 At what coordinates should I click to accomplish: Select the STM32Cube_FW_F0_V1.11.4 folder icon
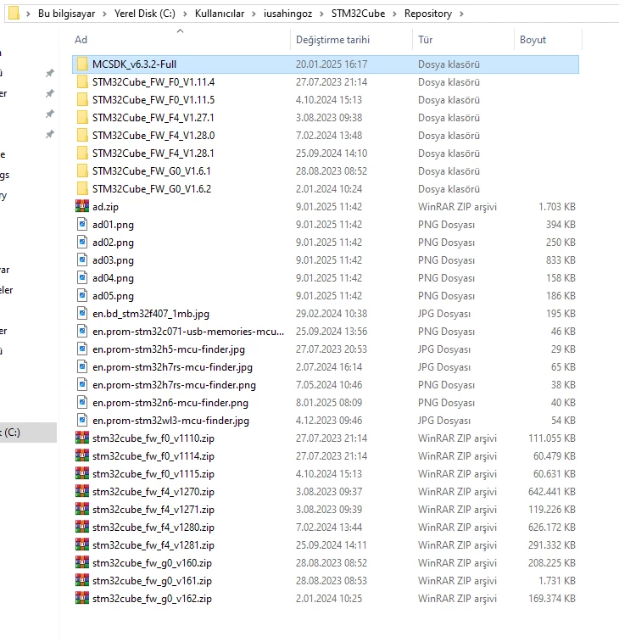click(x=82, y=82)
